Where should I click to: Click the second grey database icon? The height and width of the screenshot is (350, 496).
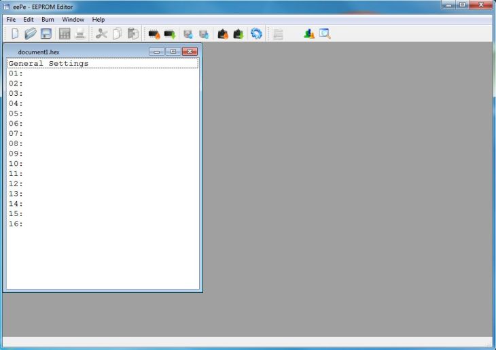point(204,34)
